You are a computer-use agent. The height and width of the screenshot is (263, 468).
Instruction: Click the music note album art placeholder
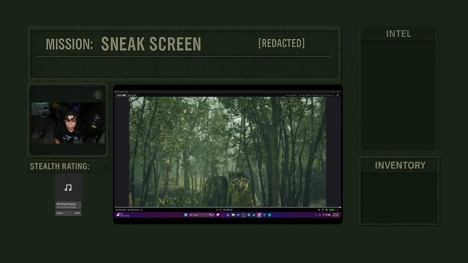[x=68, y=188]
